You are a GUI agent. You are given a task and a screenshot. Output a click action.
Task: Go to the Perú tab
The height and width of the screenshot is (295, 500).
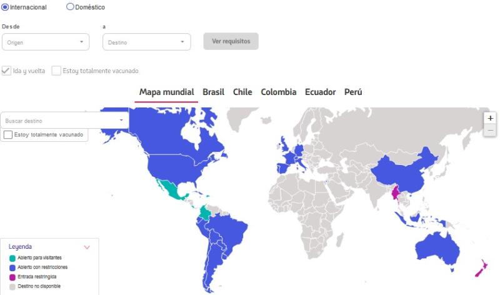(353, 92)
